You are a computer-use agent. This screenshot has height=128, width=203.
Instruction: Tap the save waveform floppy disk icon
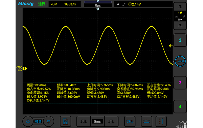point(66,121)
